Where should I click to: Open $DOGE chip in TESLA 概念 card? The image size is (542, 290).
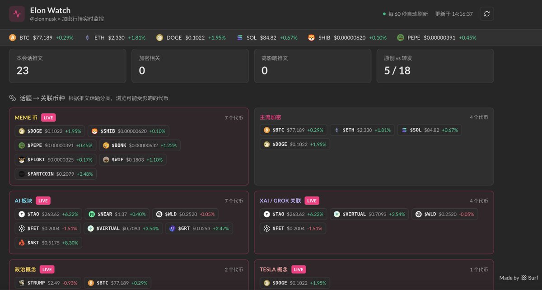[295, 283]
